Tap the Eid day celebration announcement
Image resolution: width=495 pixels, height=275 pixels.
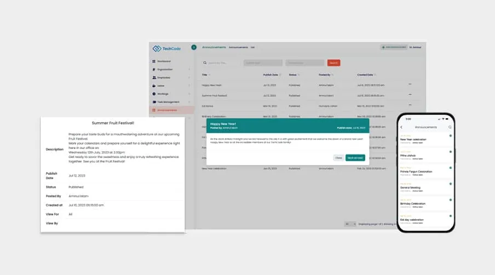[x=425, y=220]
